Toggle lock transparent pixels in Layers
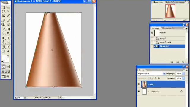This screenshot has height=107, width=190. point(149,78)
